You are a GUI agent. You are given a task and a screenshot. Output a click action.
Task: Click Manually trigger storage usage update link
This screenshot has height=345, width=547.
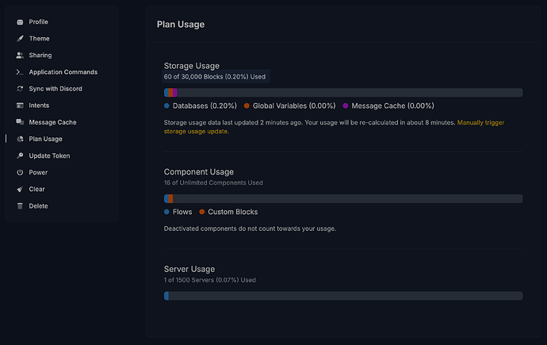click(334, 127)
